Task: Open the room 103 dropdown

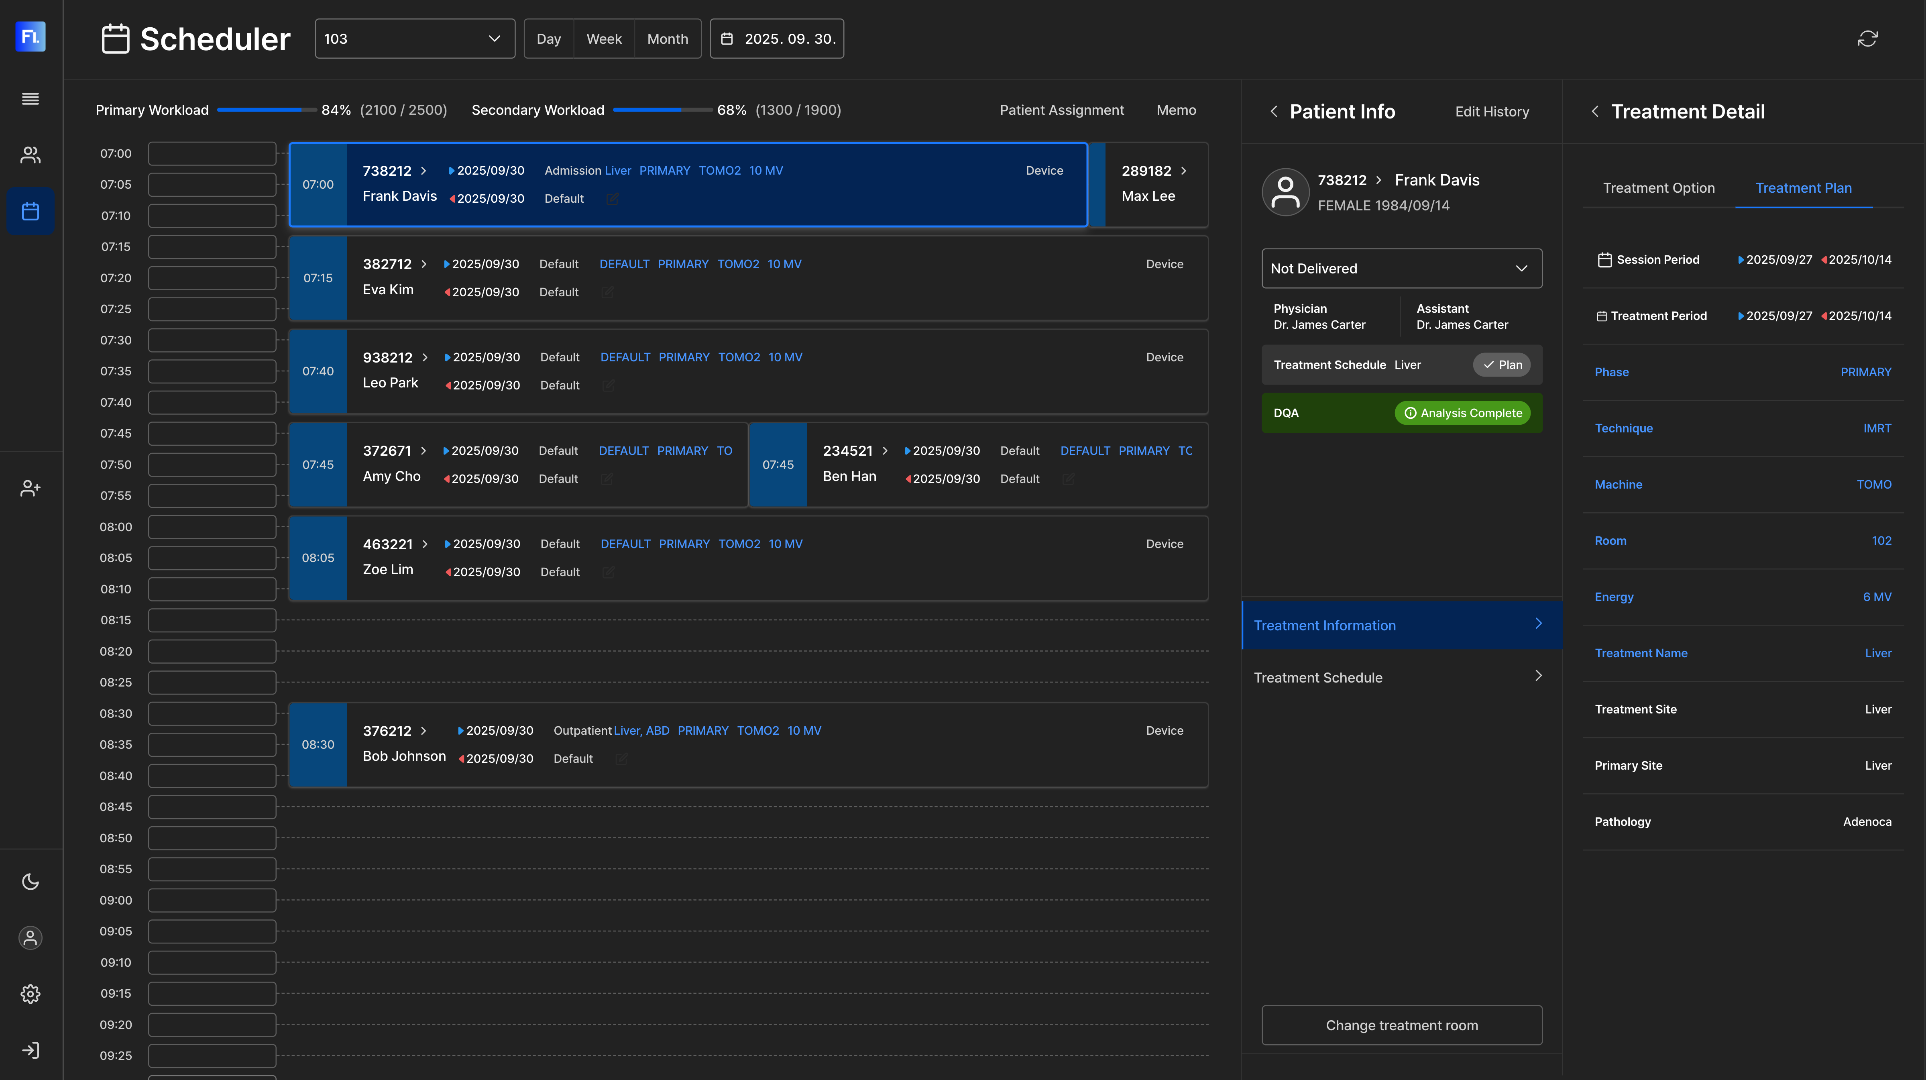Action: (415, 39)
